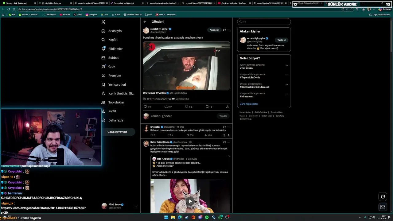The image size is (393, 221).
Task: Click the back arrow next to Gönderi
Action: pos(145,22)
